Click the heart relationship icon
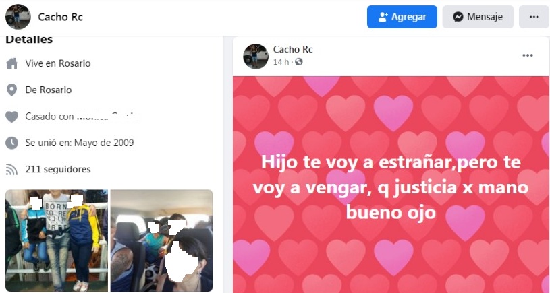This screenshot has height=293, width=550. point(11,117)
